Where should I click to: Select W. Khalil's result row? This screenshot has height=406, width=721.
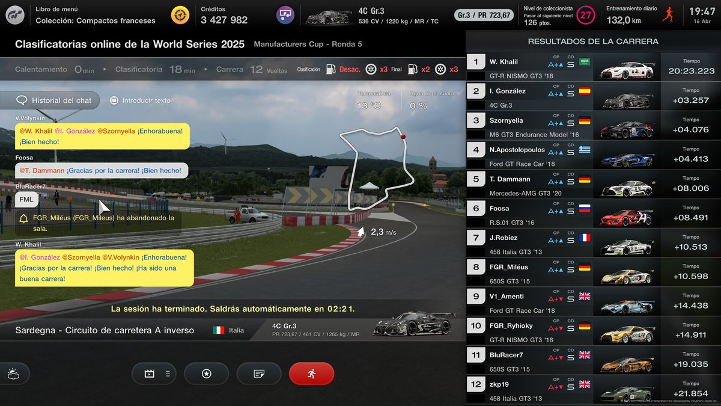[x=593, y=67]
